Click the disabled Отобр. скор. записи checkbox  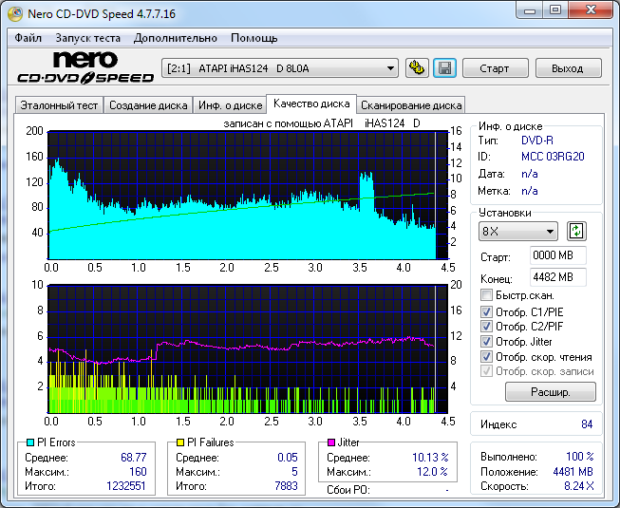(x=486, y=371)
